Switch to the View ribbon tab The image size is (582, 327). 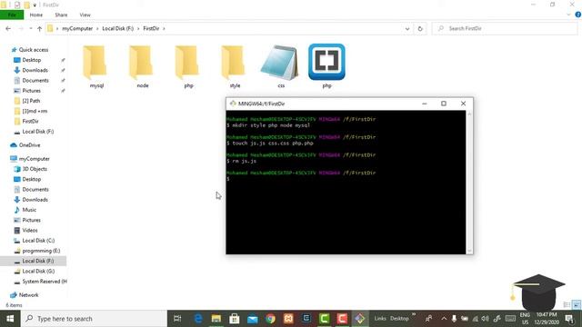85,15
